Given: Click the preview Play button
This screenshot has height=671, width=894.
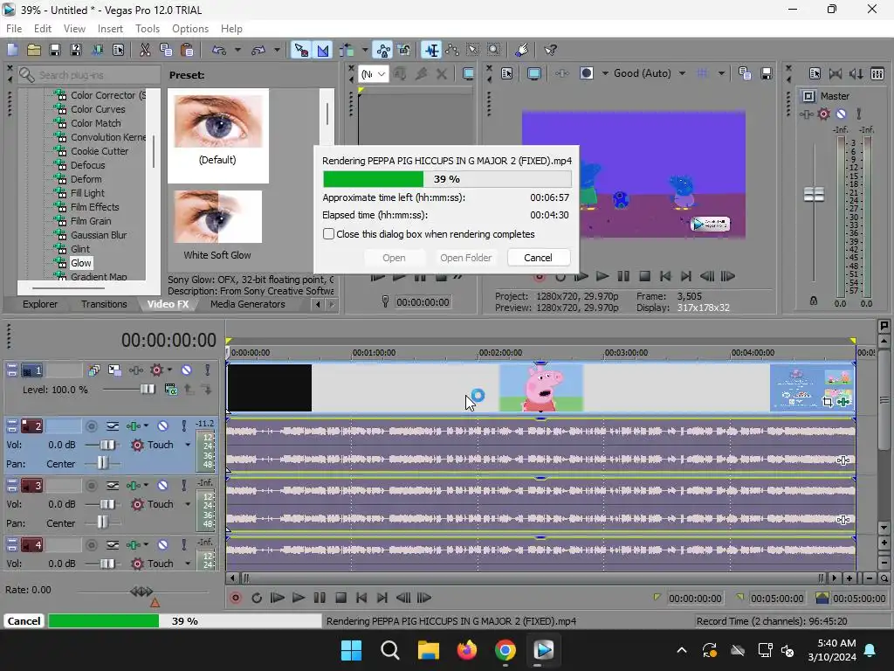Looking at the screenshot, I should click(x=602, y=277).
